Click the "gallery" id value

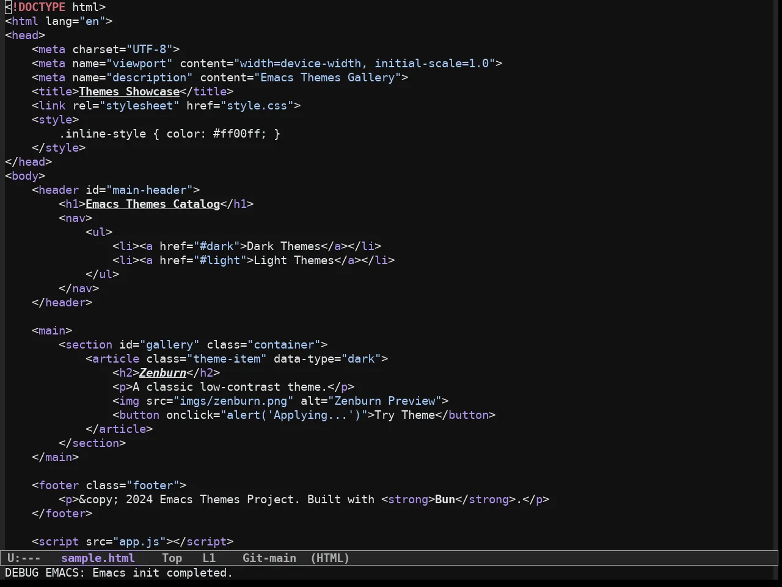[x=170, y=345]
